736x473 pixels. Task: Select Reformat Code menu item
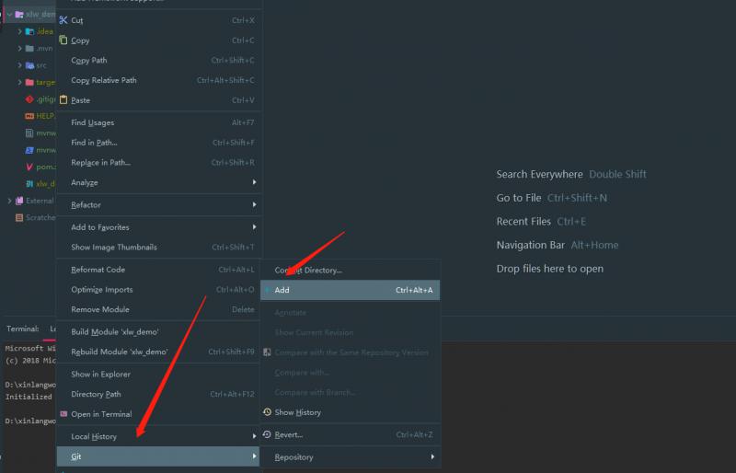click(x=157, y=270)
